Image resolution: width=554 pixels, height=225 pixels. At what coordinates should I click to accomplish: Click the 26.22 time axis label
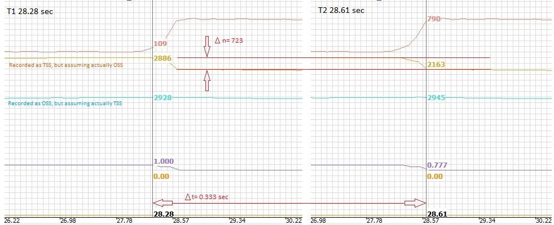(x=12, y=220)
